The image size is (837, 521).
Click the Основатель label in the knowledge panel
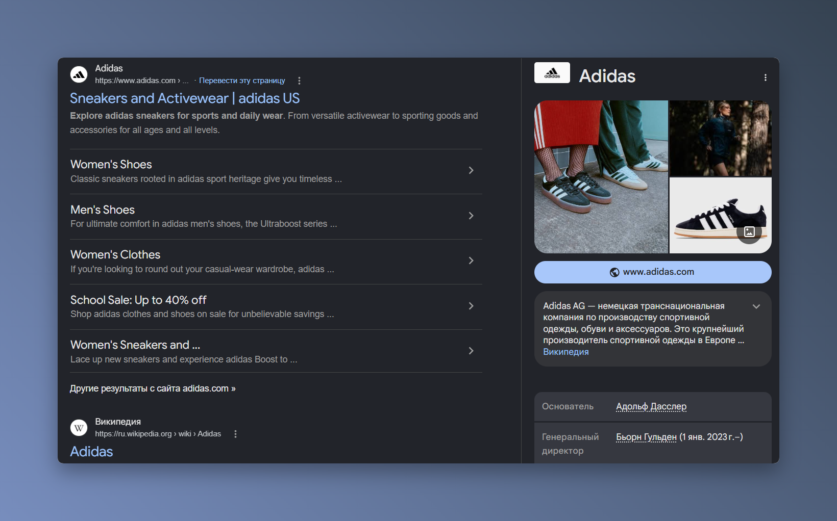(x=568, y=406)
